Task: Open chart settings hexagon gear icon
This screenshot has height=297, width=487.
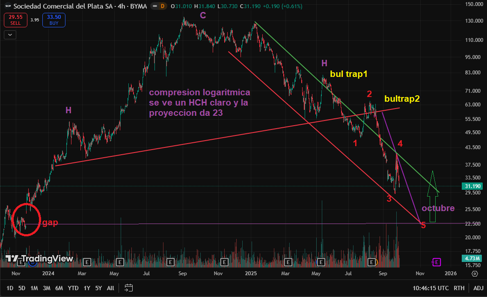Action: pyautogui.click(x=475, y=273)
